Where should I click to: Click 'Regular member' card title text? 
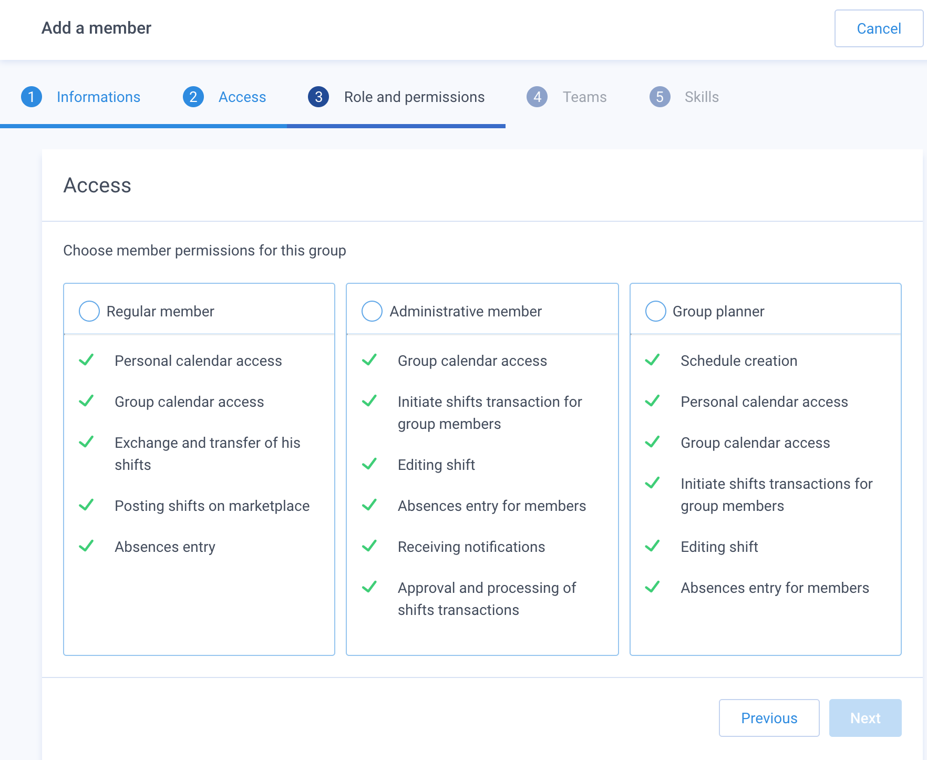(x=160, y=311)
